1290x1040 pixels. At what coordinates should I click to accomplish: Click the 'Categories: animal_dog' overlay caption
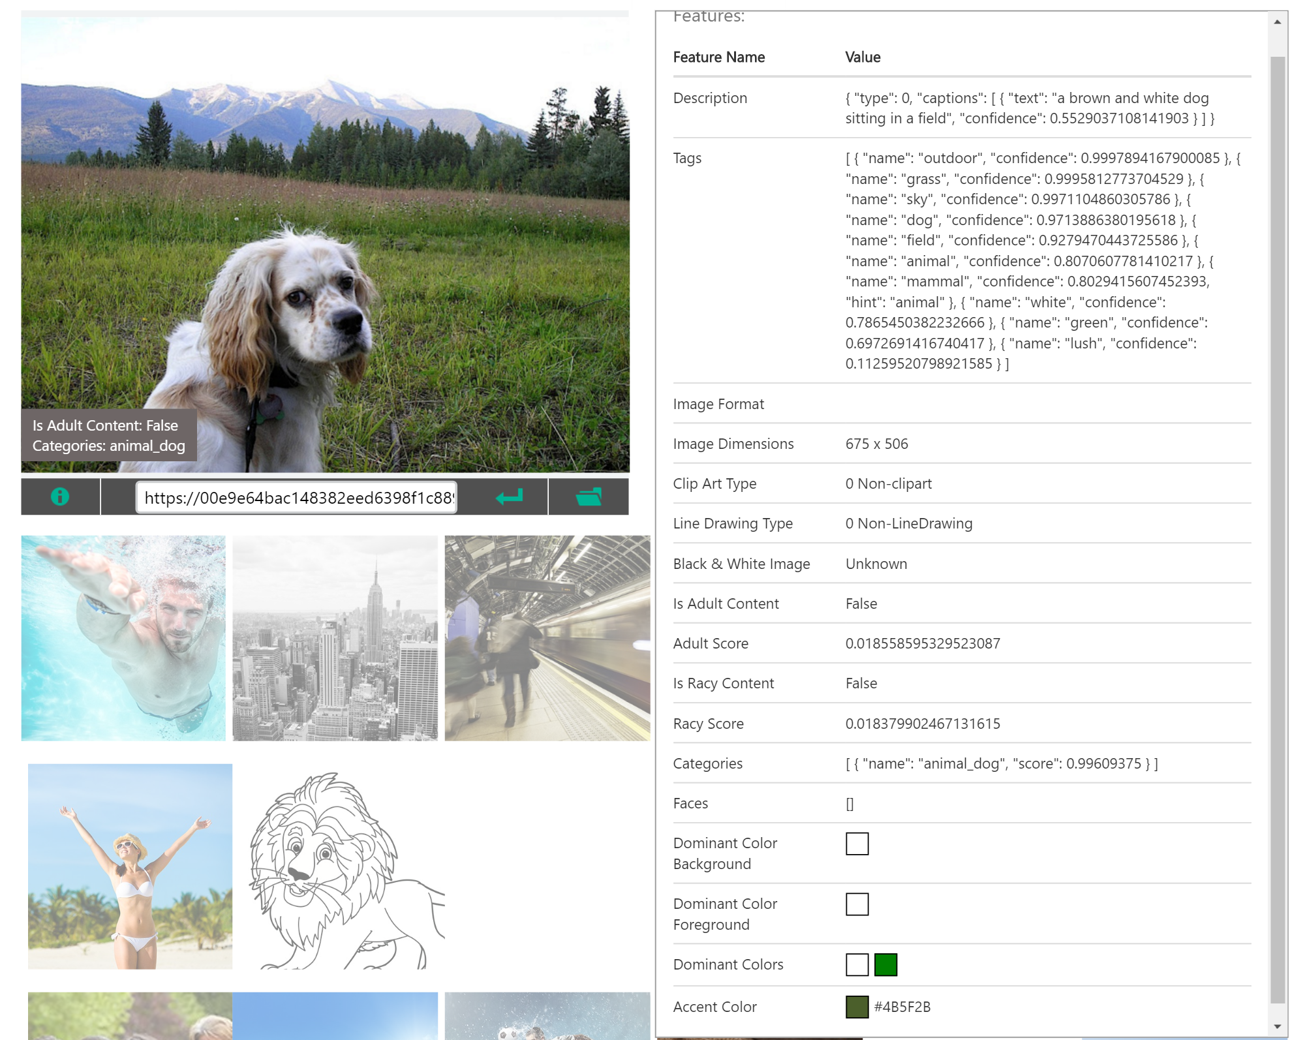coord(109,446)
